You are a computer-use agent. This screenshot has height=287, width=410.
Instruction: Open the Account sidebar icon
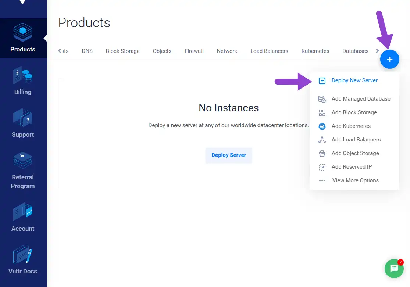pyautogui.click(x=23, y=212)
